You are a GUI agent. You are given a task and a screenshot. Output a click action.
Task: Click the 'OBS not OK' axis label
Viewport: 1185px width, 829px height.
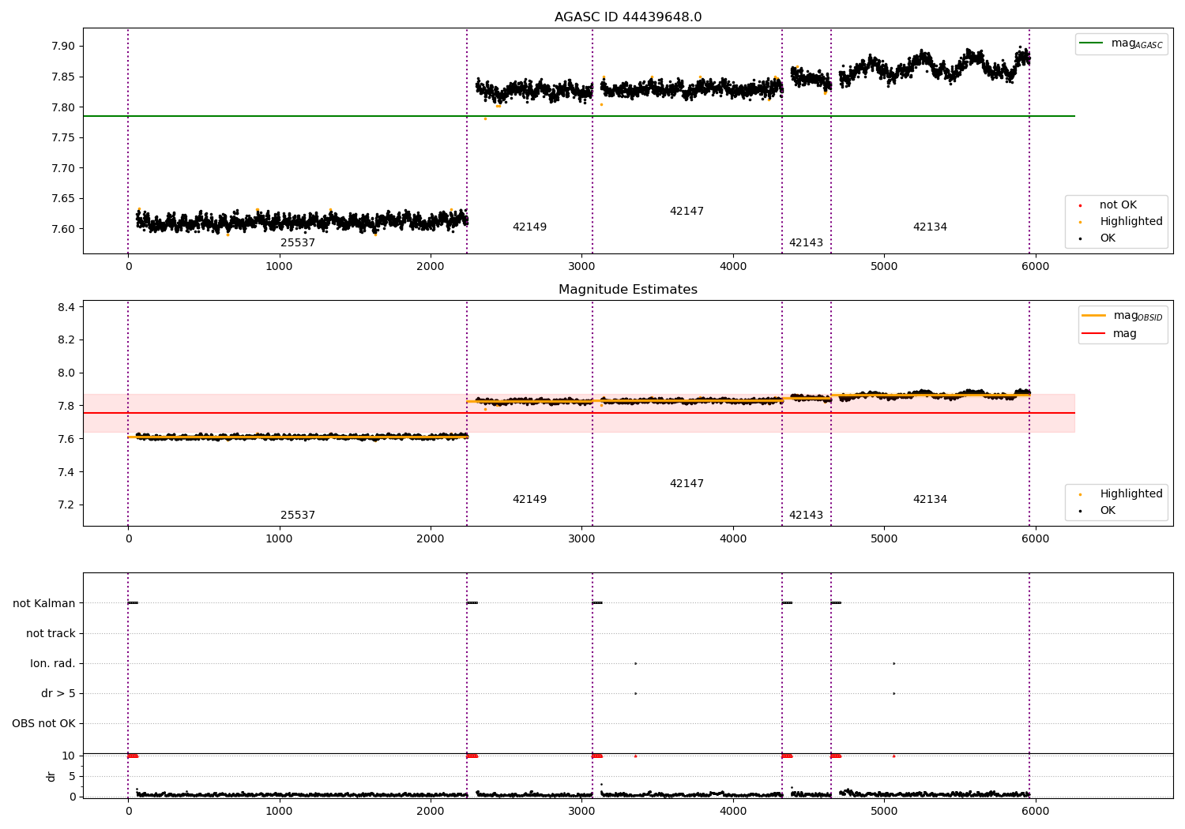click(x=43, y=723)
